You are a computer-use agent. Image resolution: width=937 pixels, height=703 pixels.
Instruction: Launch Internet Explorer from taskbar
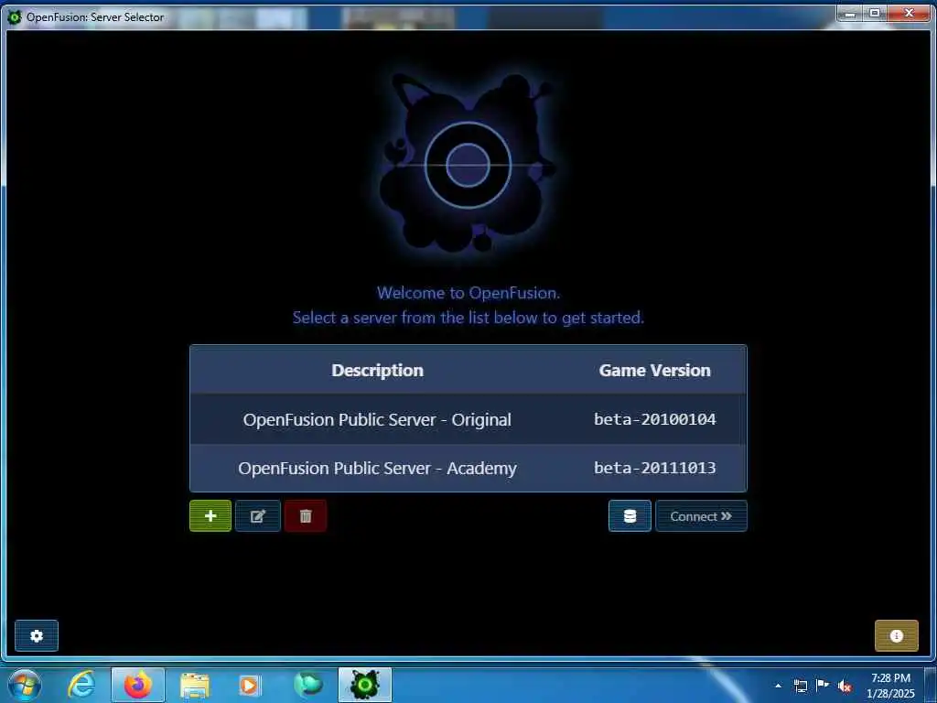pyautogui.click(x=81, y=685)
